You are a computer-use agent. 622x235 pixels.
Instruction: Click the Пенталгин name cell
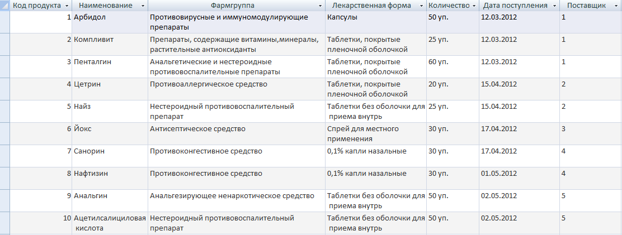tap(110, 67)
